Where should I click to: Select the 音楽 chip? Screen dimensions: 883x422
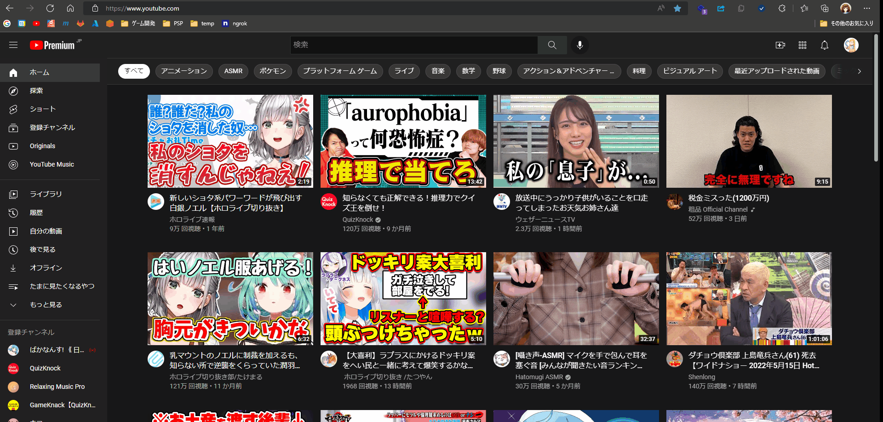[x=438, y=71]
